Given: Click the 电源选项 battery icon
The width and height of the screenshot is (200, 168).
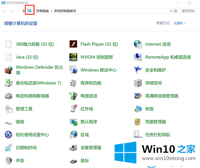Looking at the screenshot, I should (x=73, y=96).
